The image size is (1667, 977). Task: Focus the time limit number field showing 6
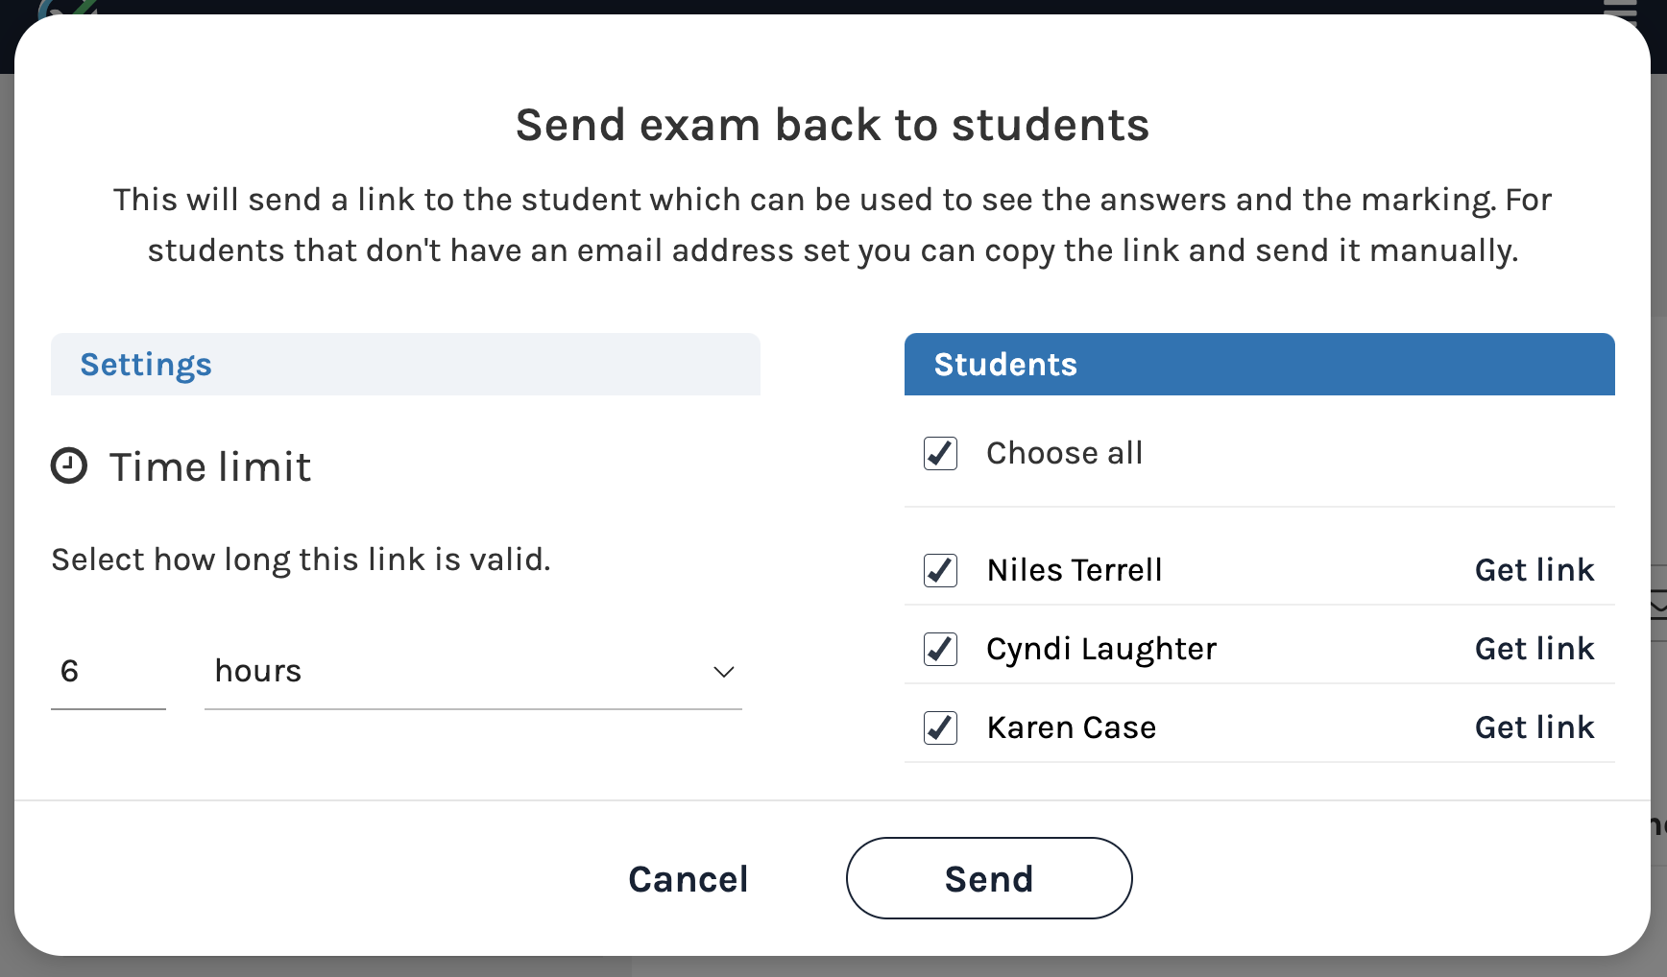click(108, 671)
